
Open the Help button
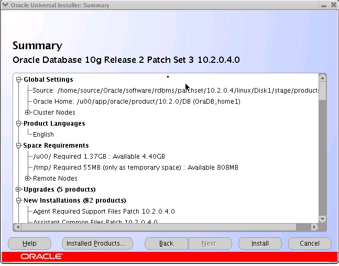(30, 243)
